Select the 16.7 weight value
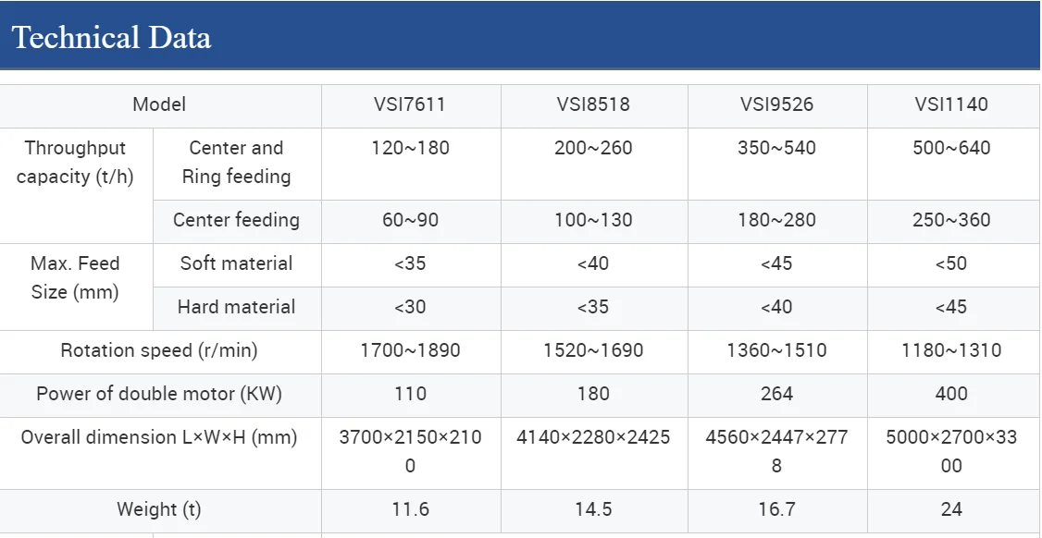The height and width of the screenshot is (538, 1042). (x=776, y=509)
